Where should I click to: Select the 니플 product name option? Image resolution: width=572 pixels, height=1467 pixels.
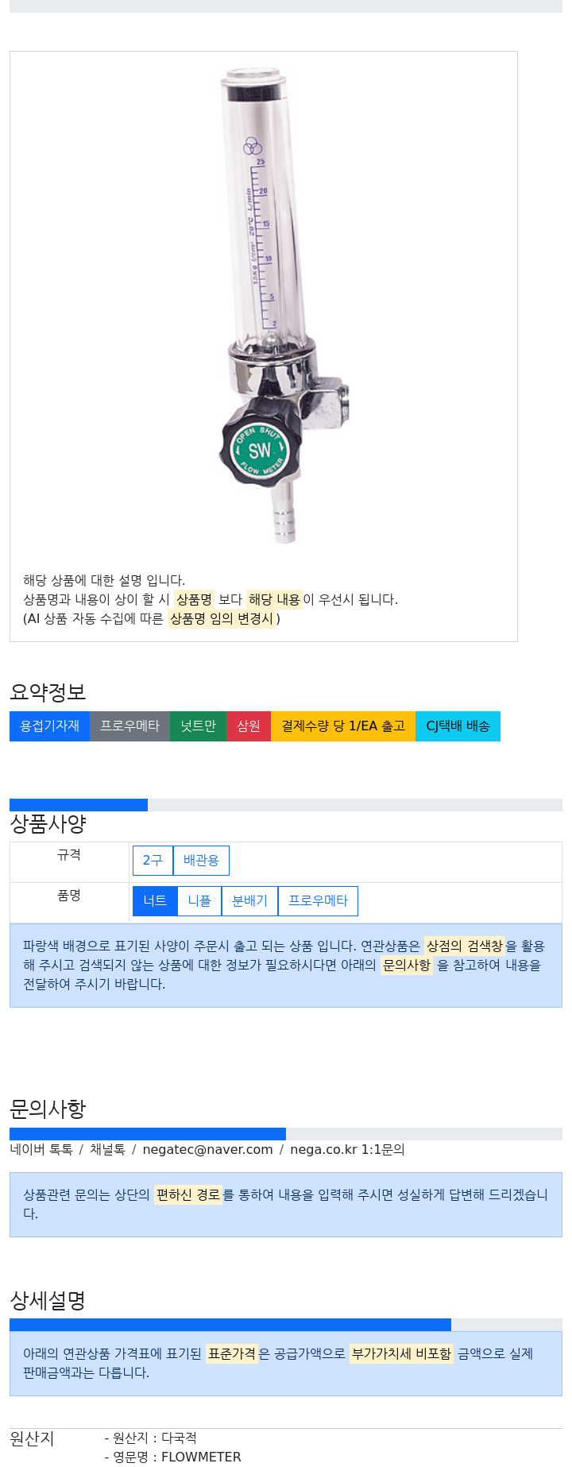pyautogui.click(x=199, y=900)
